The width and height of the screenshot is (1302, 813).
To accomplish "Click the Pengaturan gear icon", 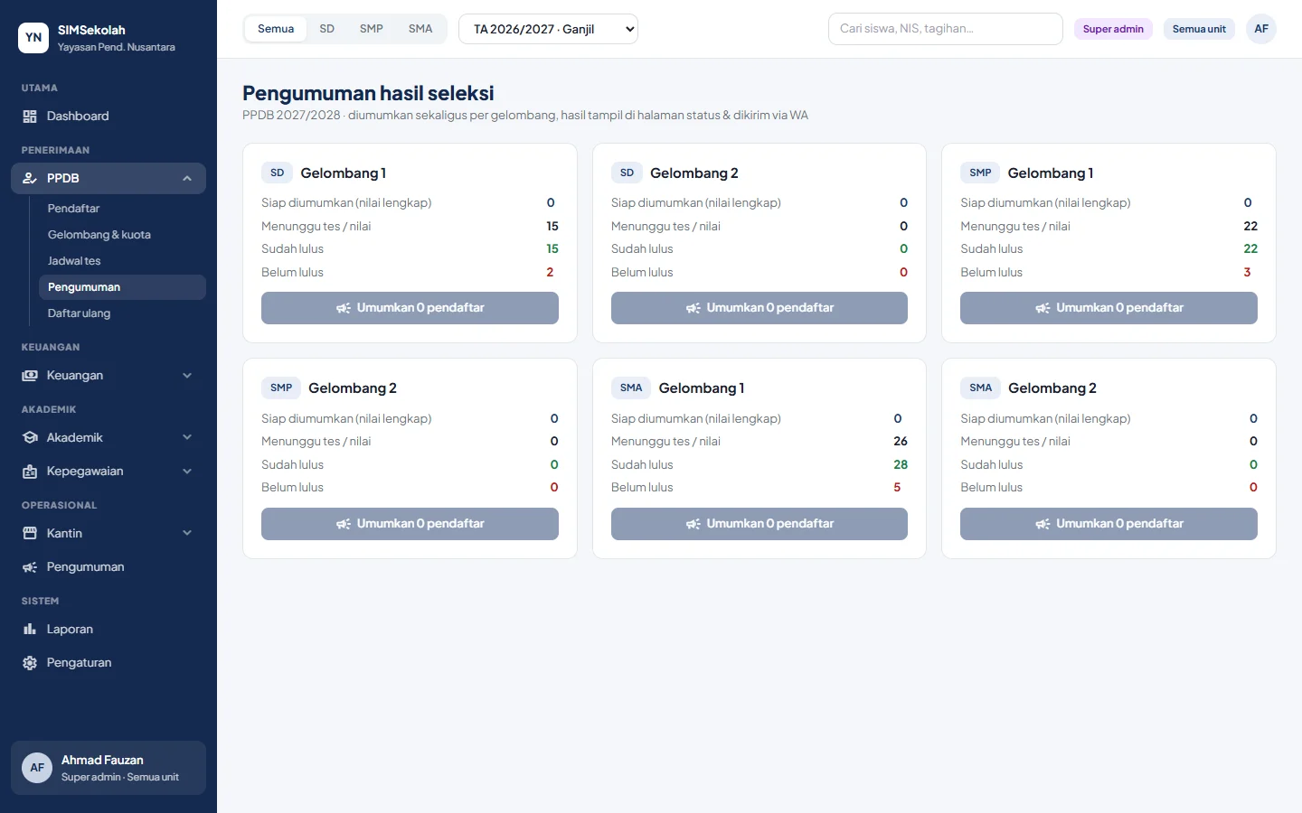I will pyautogui.click(x=30, y=663).
